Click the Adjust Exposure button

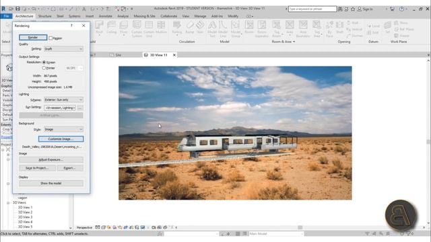tap(51, 159)
